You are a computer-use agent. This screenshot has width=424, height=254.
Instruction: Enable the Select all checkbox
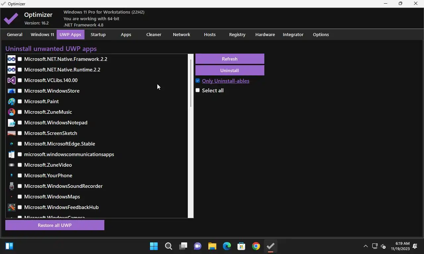(198, 90)
